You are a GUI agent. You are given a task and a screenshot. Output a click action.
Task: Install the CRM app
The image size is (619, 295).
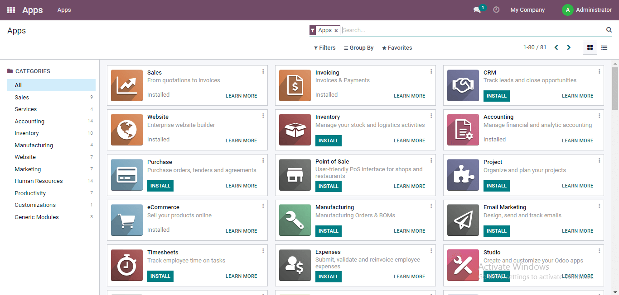(497, 96)
